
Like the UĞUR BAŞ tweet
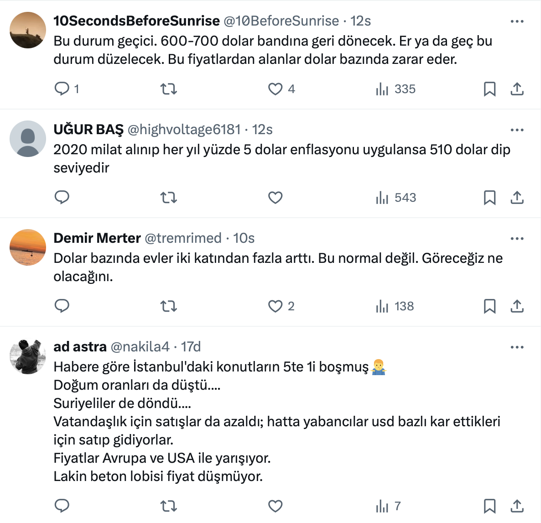275,197
